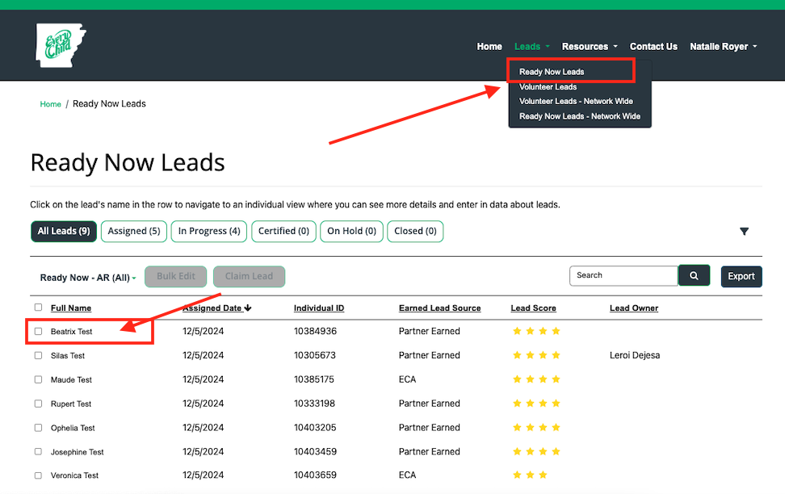Viewport: 785px width, 494px height.
Task: Select Ready Now Leads - Network Wide
Action: click(x=579, y=116)
